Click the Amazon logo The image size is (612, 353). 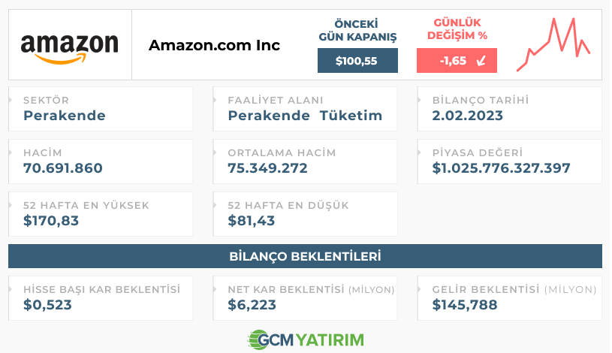click(x=70, y=49)
